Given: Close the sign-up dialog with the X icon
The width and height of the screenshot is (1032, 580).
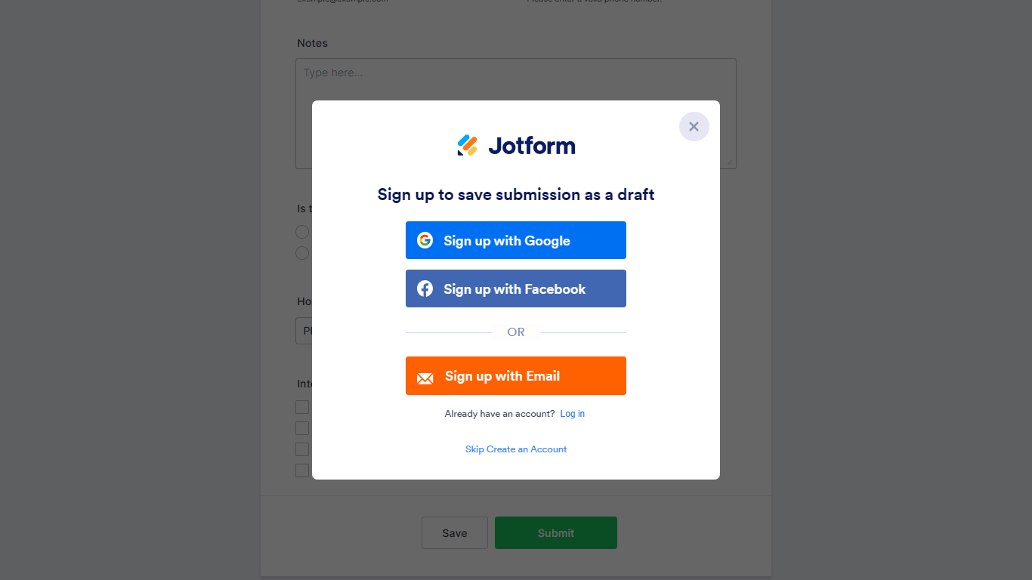Looking at the screenshot, I should click(694, 127).
